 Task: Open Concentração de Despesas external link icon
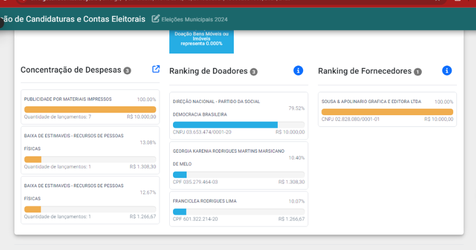click(x=156, y=69)
